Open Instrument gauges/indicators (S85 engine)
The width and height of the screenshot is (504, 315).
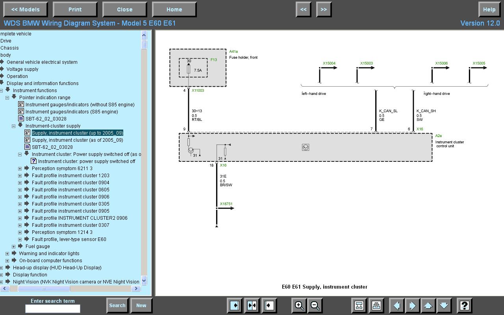click(72, 111)
